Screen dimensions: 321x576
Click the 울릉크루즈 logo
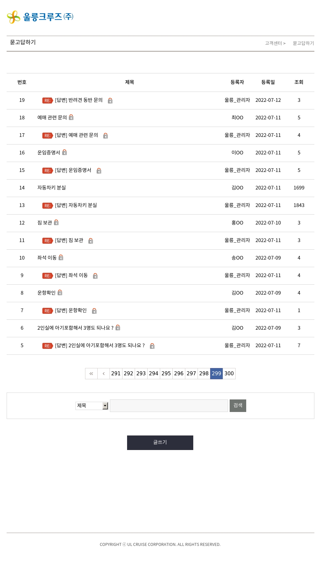[40, 17]
